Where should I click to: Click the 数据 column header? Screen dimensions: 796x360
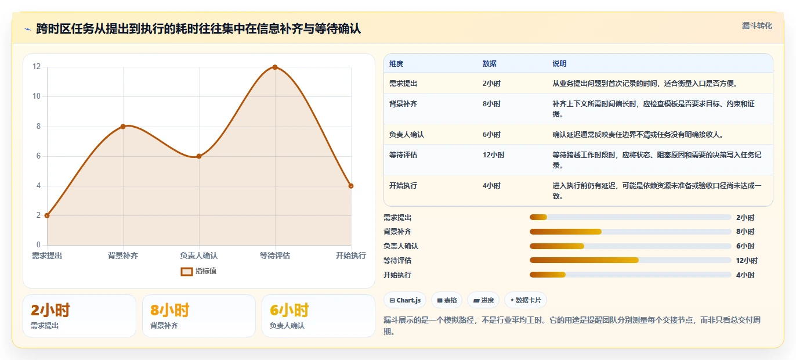490,64
